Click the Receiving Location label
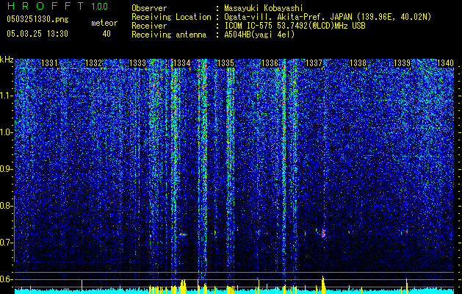This screenshot has width=462, height=294. click(171, 17)
